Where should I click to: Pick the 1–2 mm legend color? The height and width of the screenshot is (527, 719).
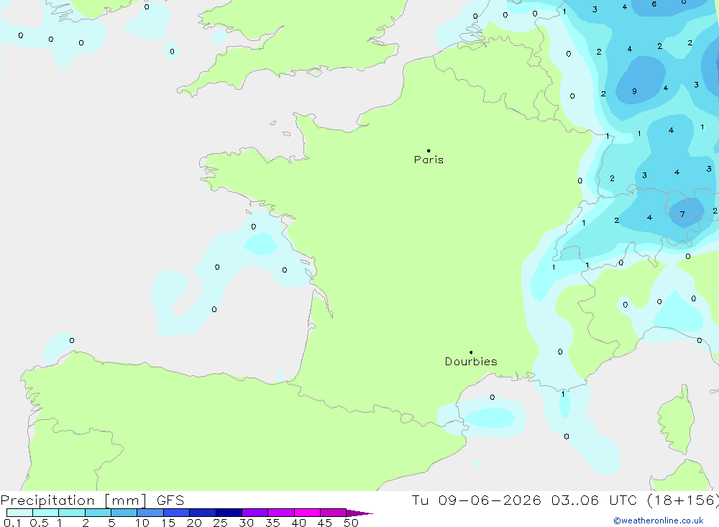[71, 513]
